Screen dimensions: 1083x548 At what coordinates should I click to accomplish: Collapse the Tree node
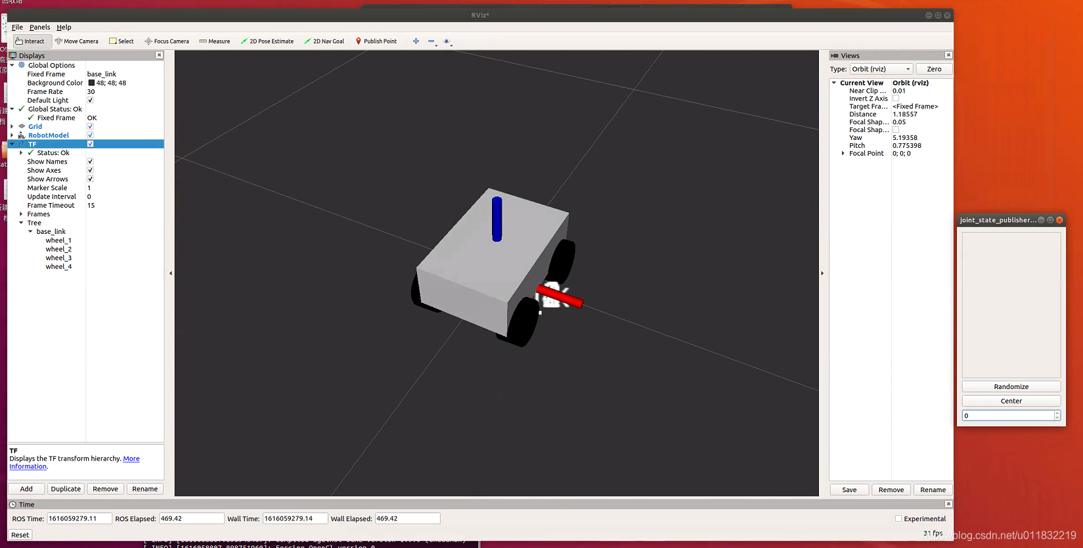[x=21, y=223]
